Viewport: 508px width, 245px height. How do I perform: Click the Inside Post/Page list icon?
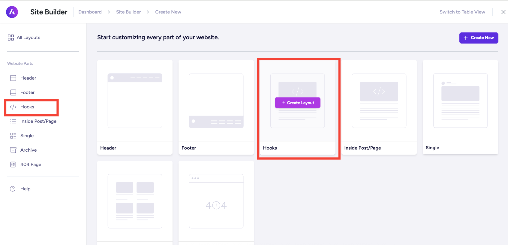tap(13, 121)
